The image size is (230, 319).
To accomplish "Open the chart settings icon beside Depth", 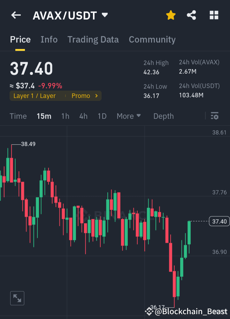I will tap(215, 116).
